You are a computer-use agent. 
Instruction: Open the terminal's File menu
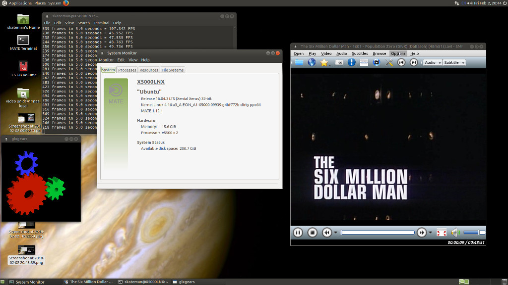[x=47, y=23]
